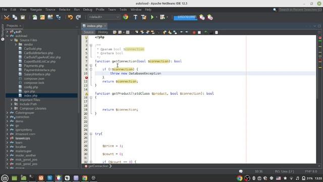The width and height of the screenshot is (323, 182).
Task: Select composer.json in the project tree
Action: point(34,79)
